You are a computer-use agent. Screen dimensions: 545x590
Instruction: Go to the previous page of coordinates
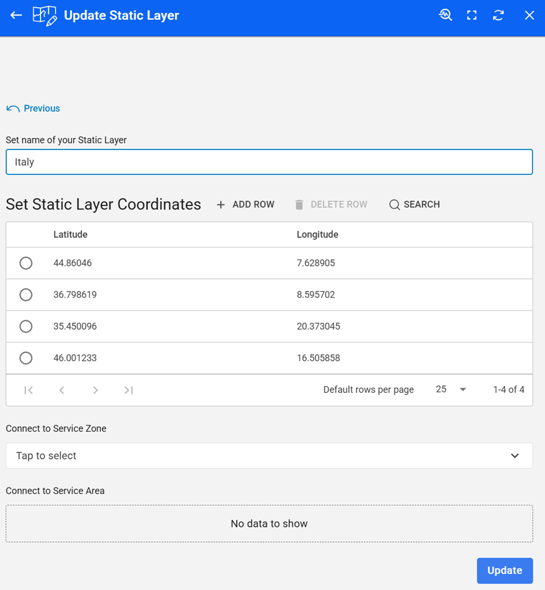click(61, 390)
